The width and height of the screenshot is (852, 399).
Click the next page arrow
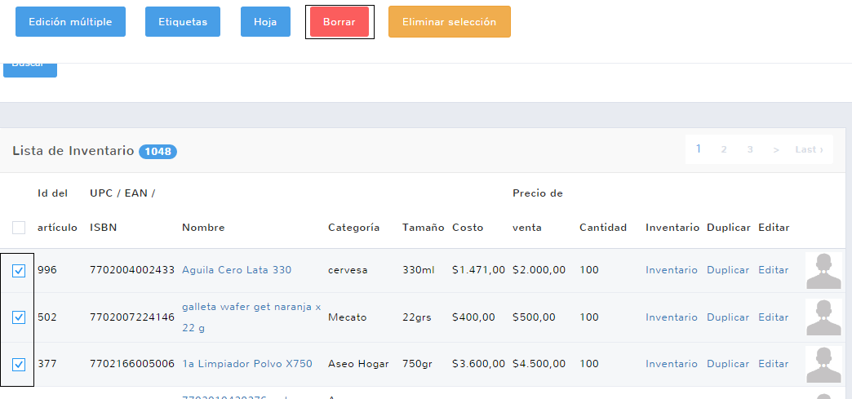(776, 149)
